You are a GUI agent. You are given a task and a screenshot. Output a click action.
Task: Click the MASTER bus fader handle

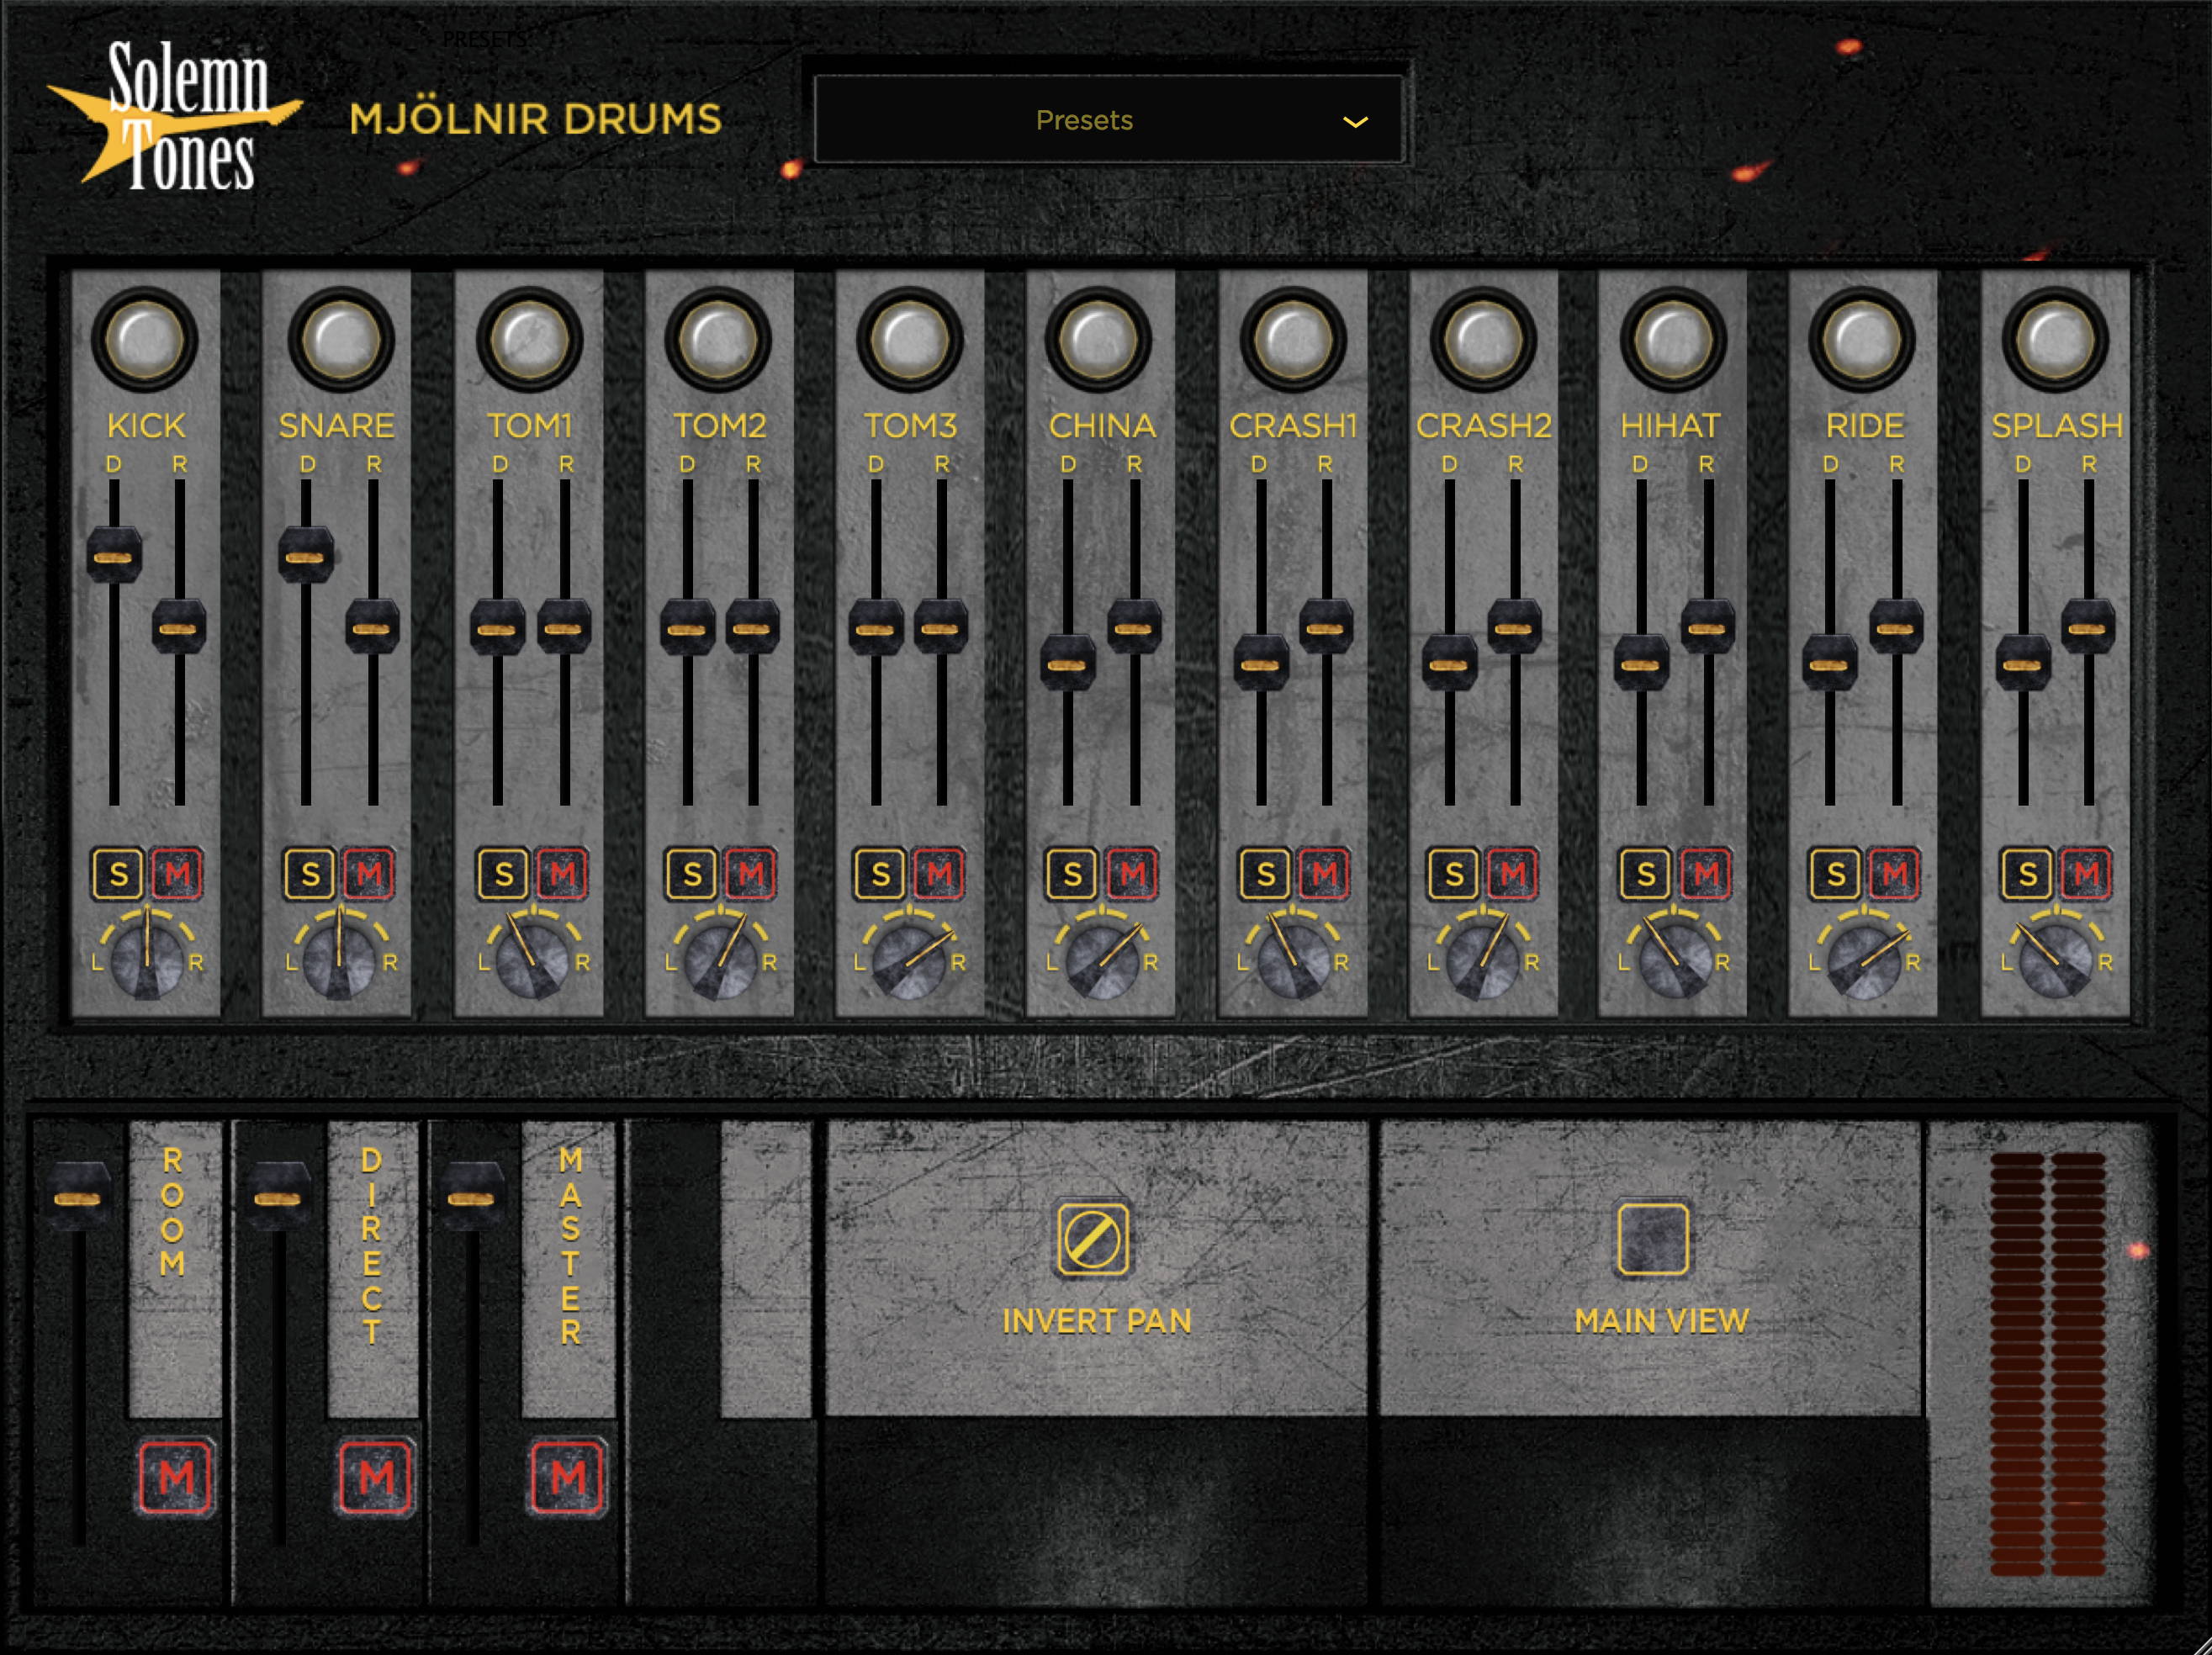tap(471, 1197)
